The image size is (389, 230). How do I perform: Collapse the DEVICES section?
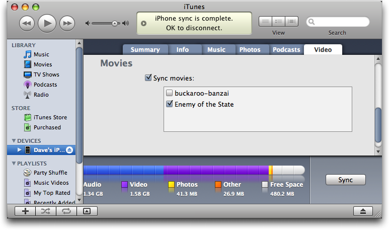14,141
